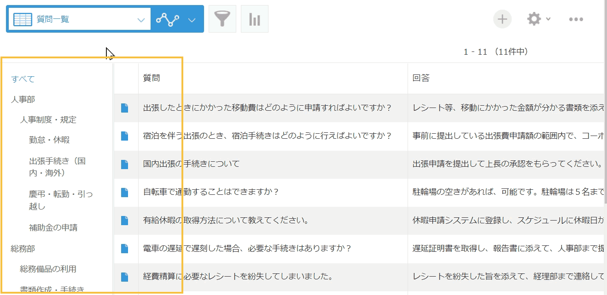
Task: Open the record icon for 自転車で通勤 question
Action: (126, 193)
